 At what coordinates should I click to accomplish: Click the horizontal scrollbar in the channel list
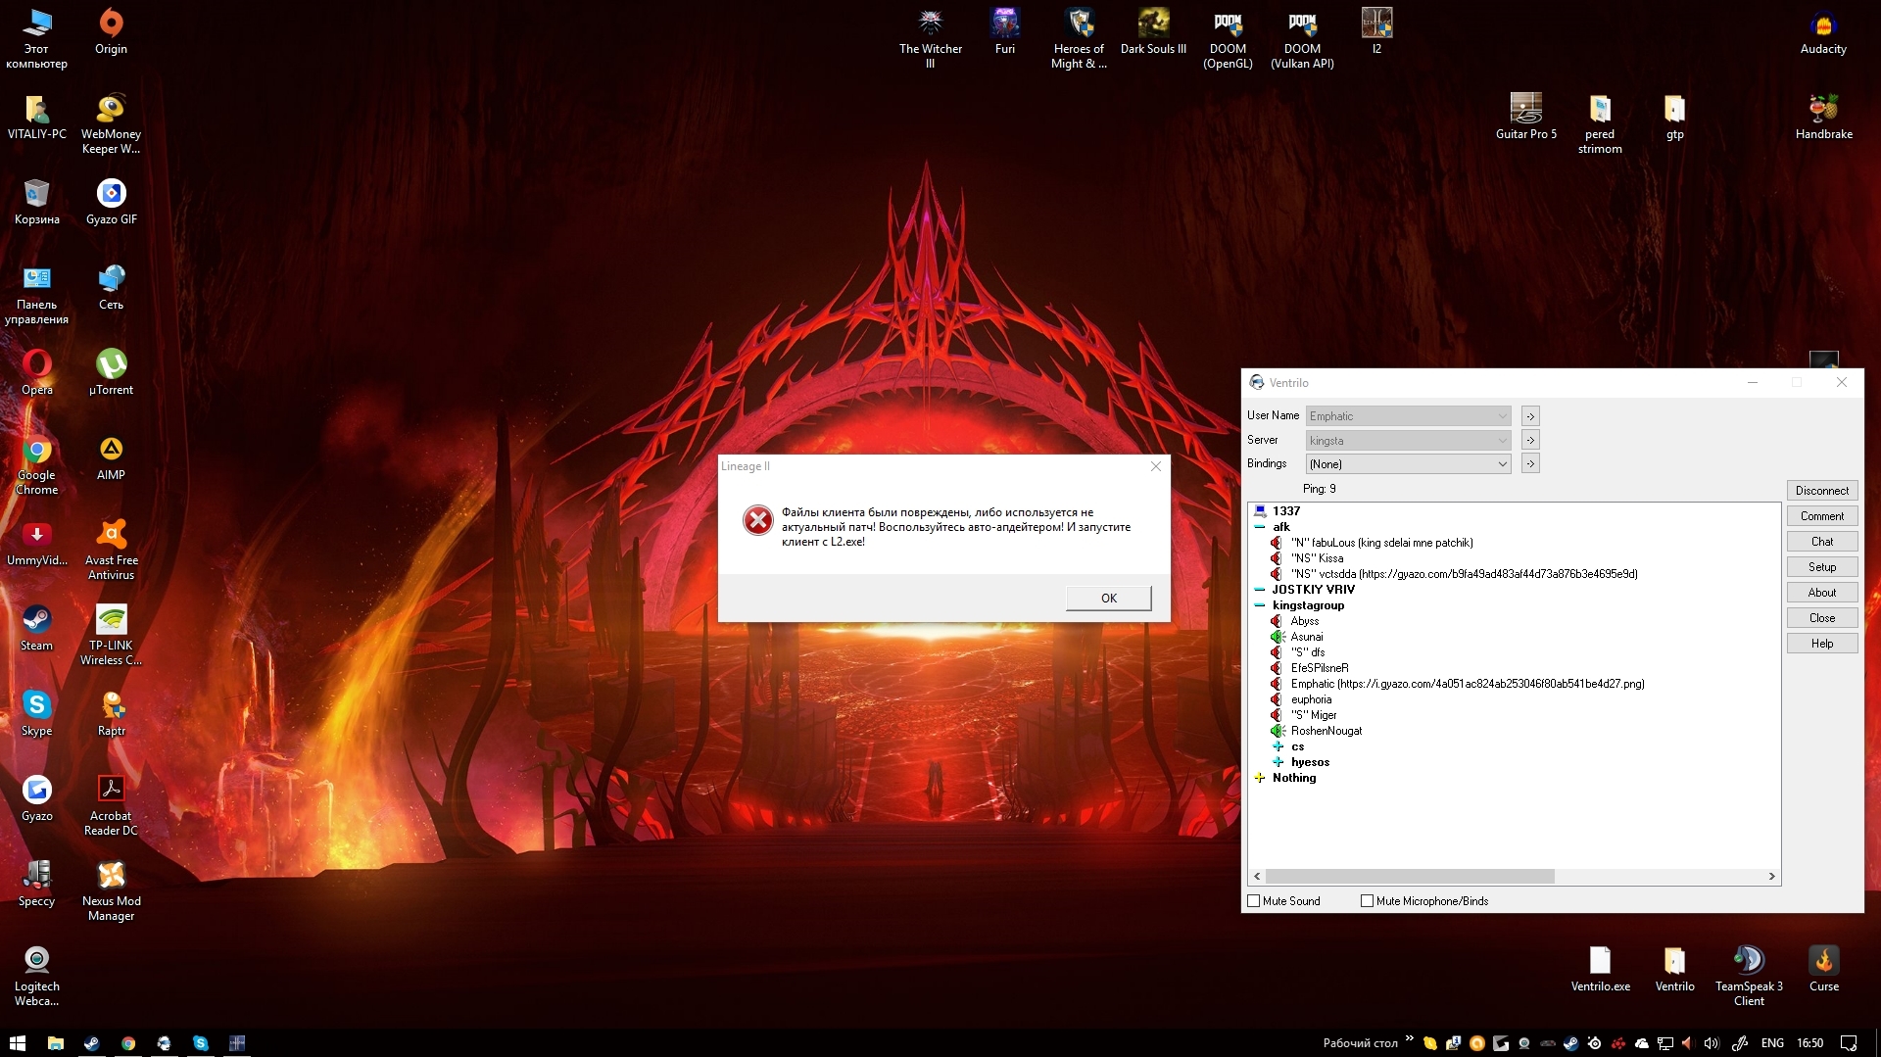1409,876
